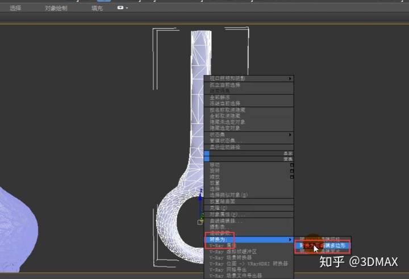Open 对象属性(P)... entry

pos(249,215)
